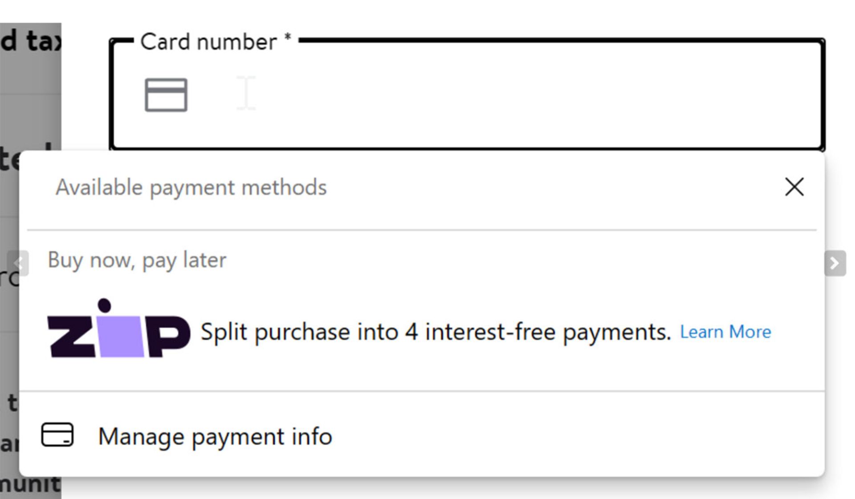The image size is (855, 499).
Task: Click the dot above the Zip logo
Action: click(x=104, y=306)
